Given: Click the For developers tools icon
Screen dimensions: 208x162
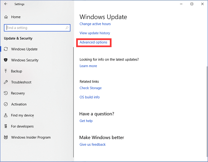Looking at the screenshot, I should tap(6, 126).
